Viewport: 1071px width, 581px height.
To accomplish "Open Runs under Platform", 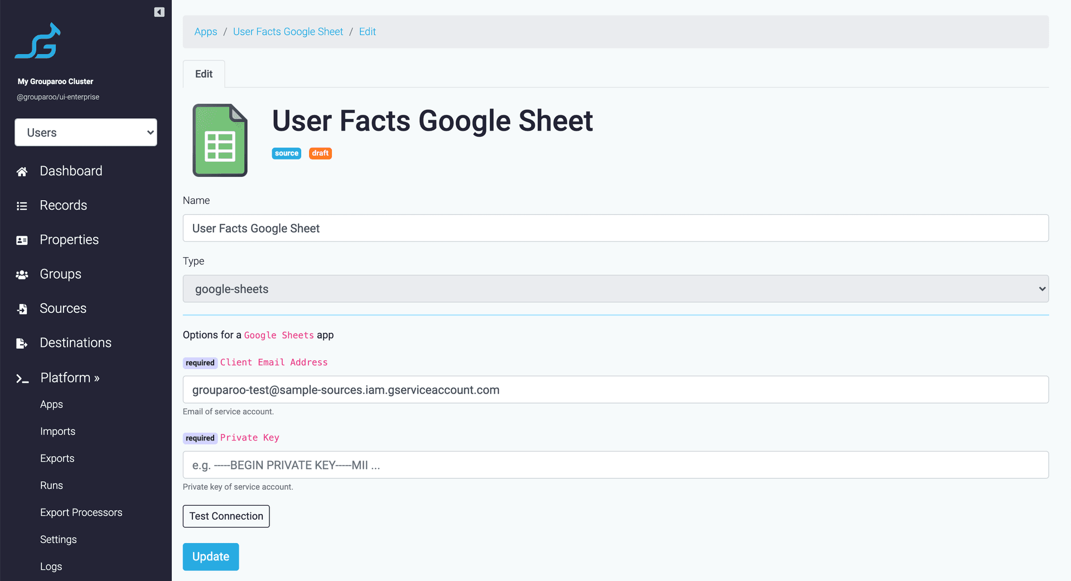I will click(x=51, y=485).
